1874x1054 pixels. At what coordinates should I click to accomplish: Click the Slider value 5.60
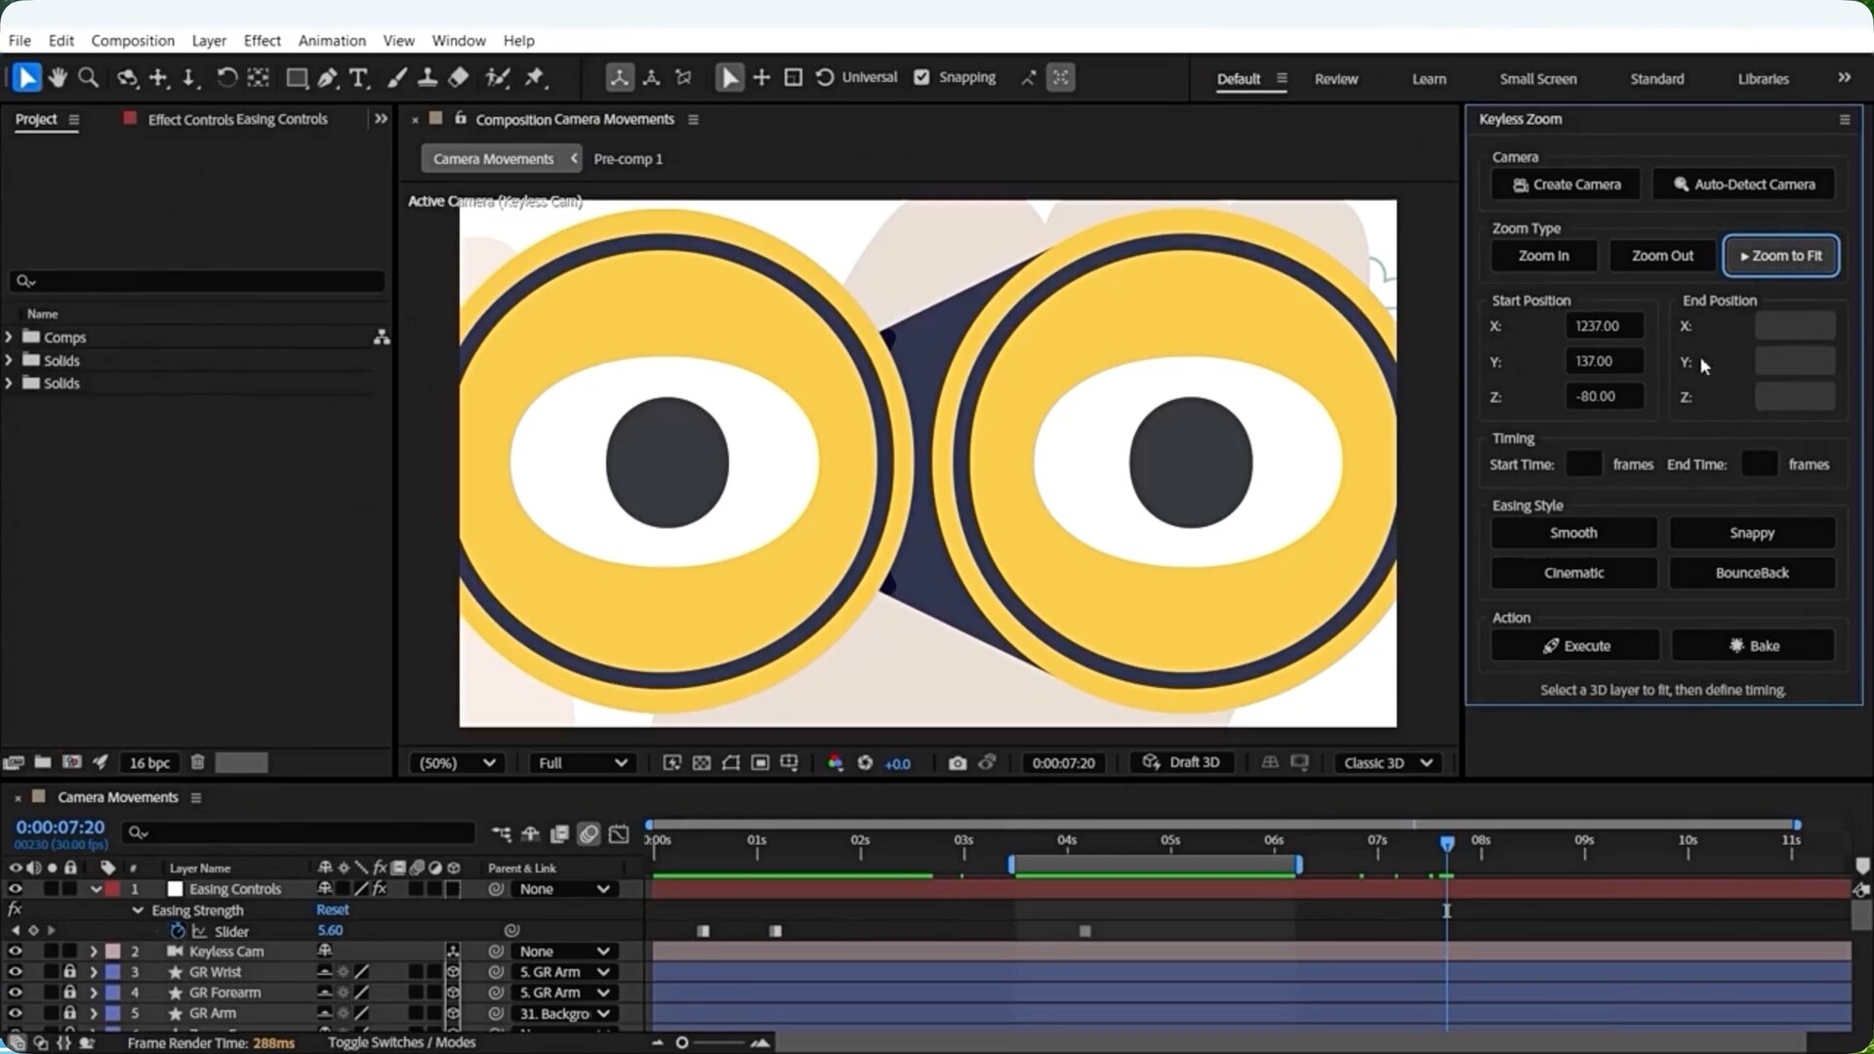click(x=330, y=931)
